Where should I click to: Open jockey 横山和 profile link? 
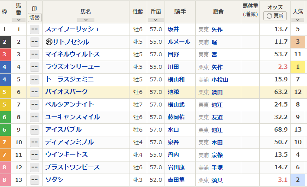pos(176,79)
